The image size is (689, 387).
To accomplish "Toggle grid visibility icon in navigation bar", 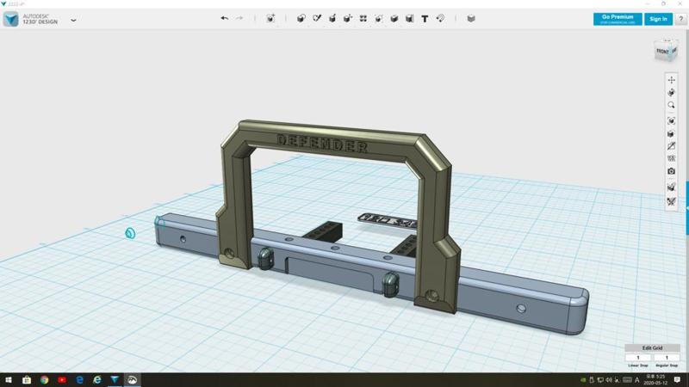I will pos(672,158).
